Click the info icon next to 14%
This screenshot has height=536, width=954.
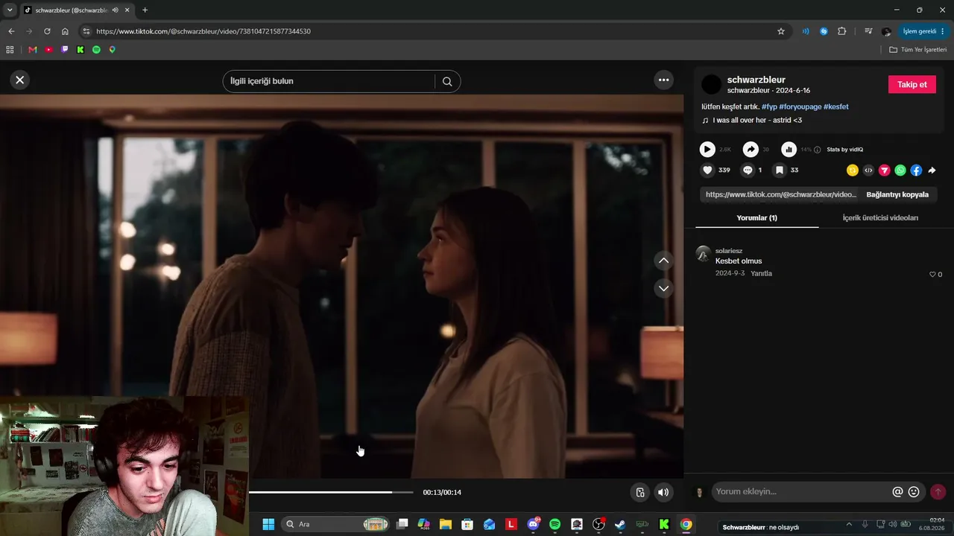point(818,150)
